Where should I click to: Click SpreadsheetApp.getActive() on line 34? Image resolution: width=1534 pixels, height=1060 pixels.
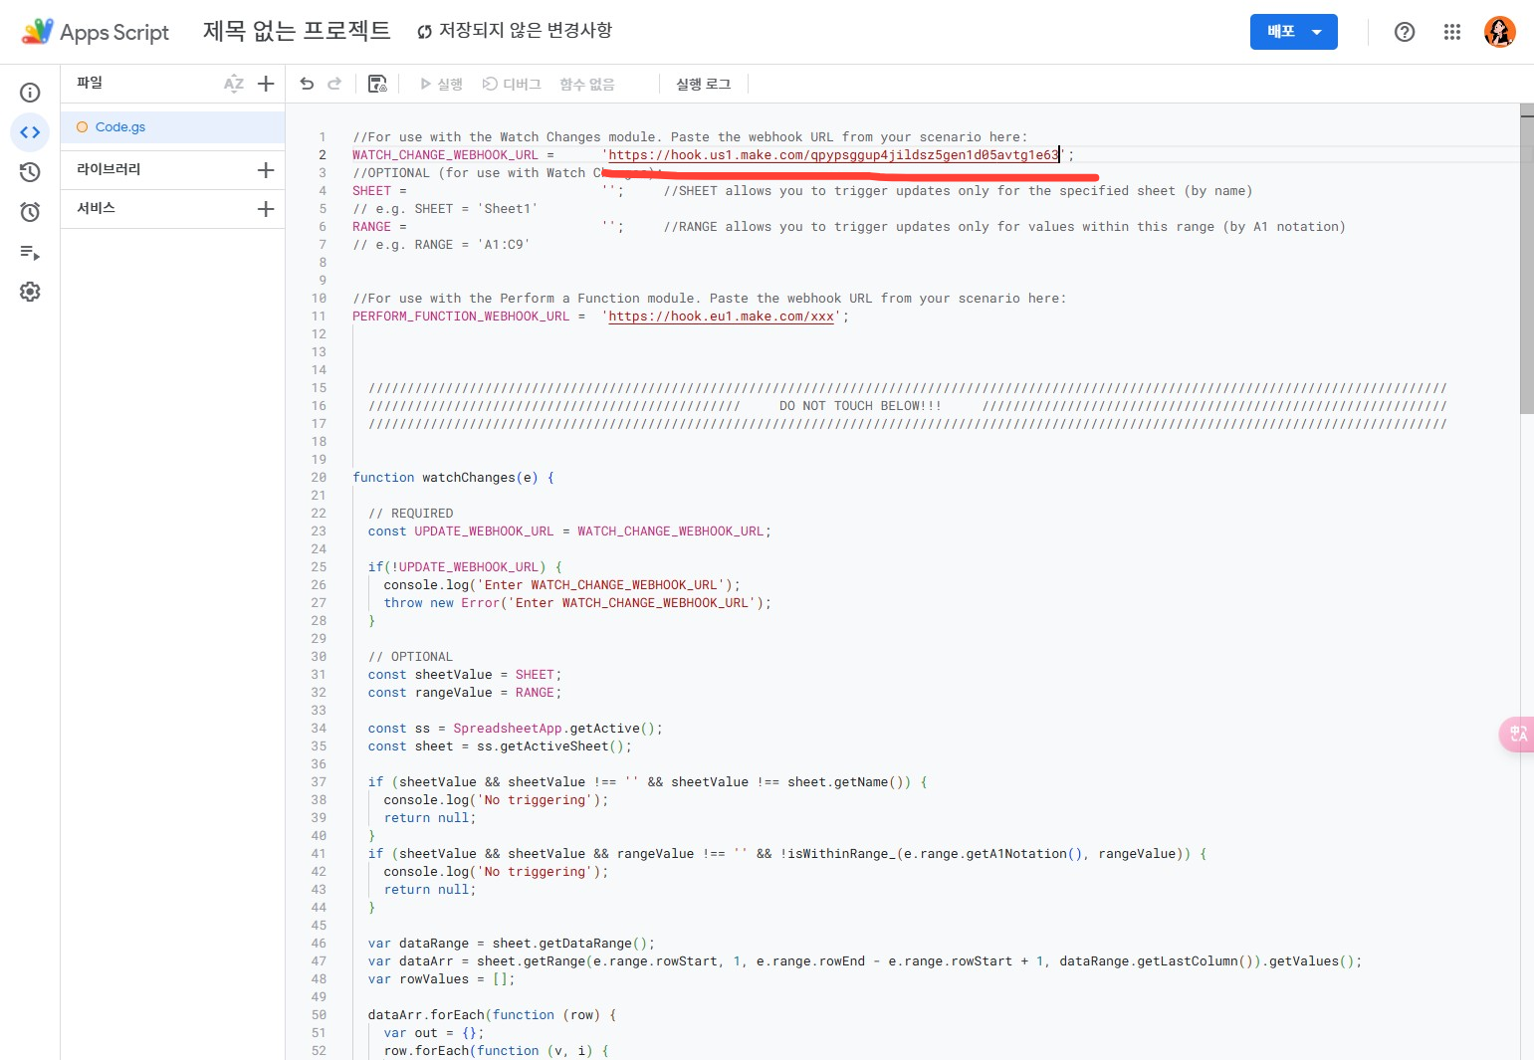pyautogui.click(x=557, y=729)
